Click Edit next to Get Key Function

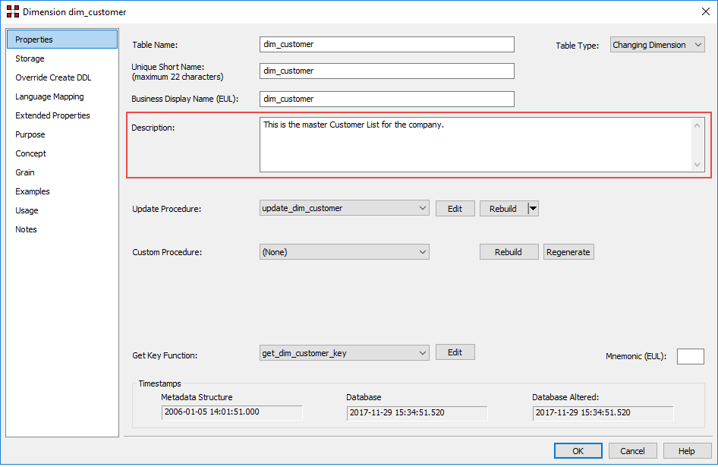point(455,352)
